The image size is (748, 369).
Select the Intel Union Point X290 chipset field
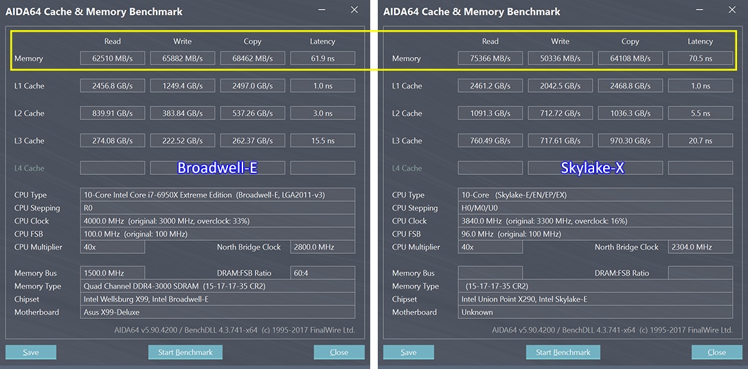tap(596, 299)
